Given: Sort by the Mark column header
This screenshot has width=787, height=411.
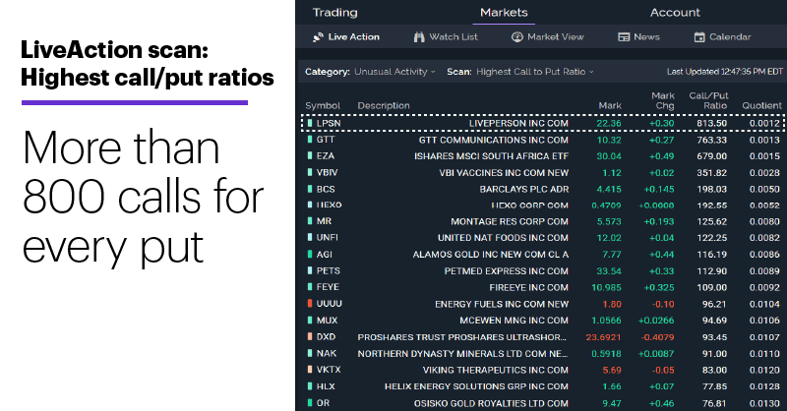Looking at the screenshot, I should (x=610, y=105).
